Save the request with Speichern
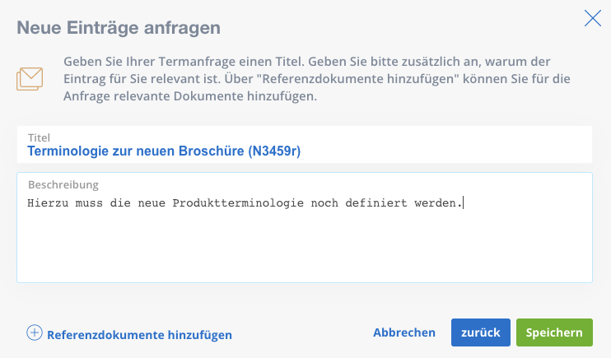Screen dimensions: 611x358 (554, 332)
